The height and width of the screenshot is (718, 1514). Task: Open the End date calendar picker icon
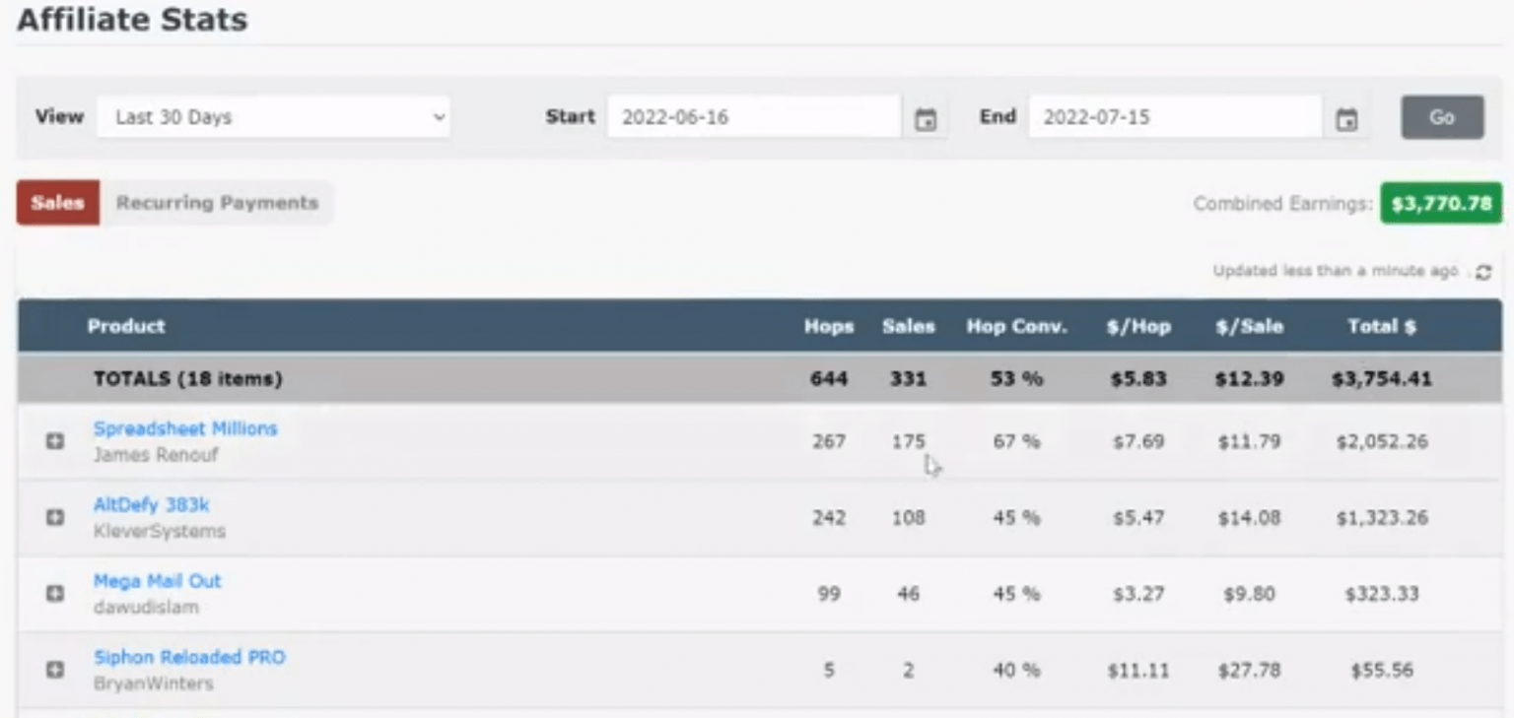(x=1346, y=119)
